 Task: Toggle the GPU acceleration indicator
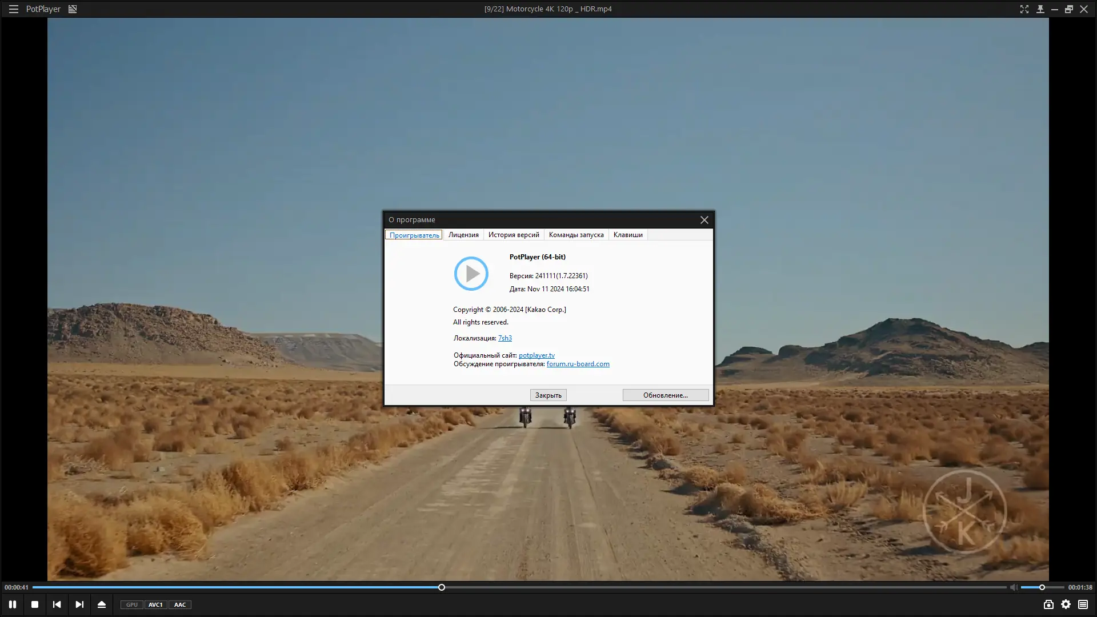click(132, 605)
